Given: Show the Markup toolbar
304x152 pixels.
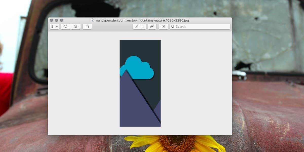Looking at the screenshot, I should [163, 27].
